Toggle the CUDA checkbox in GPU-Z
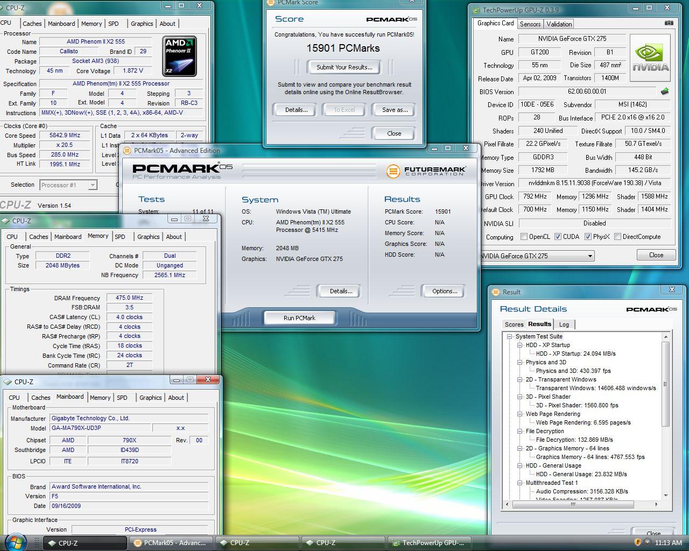Image resolution: width=689 pixels, height=551 pixels. pyautogui.click(x=558, y=236)
